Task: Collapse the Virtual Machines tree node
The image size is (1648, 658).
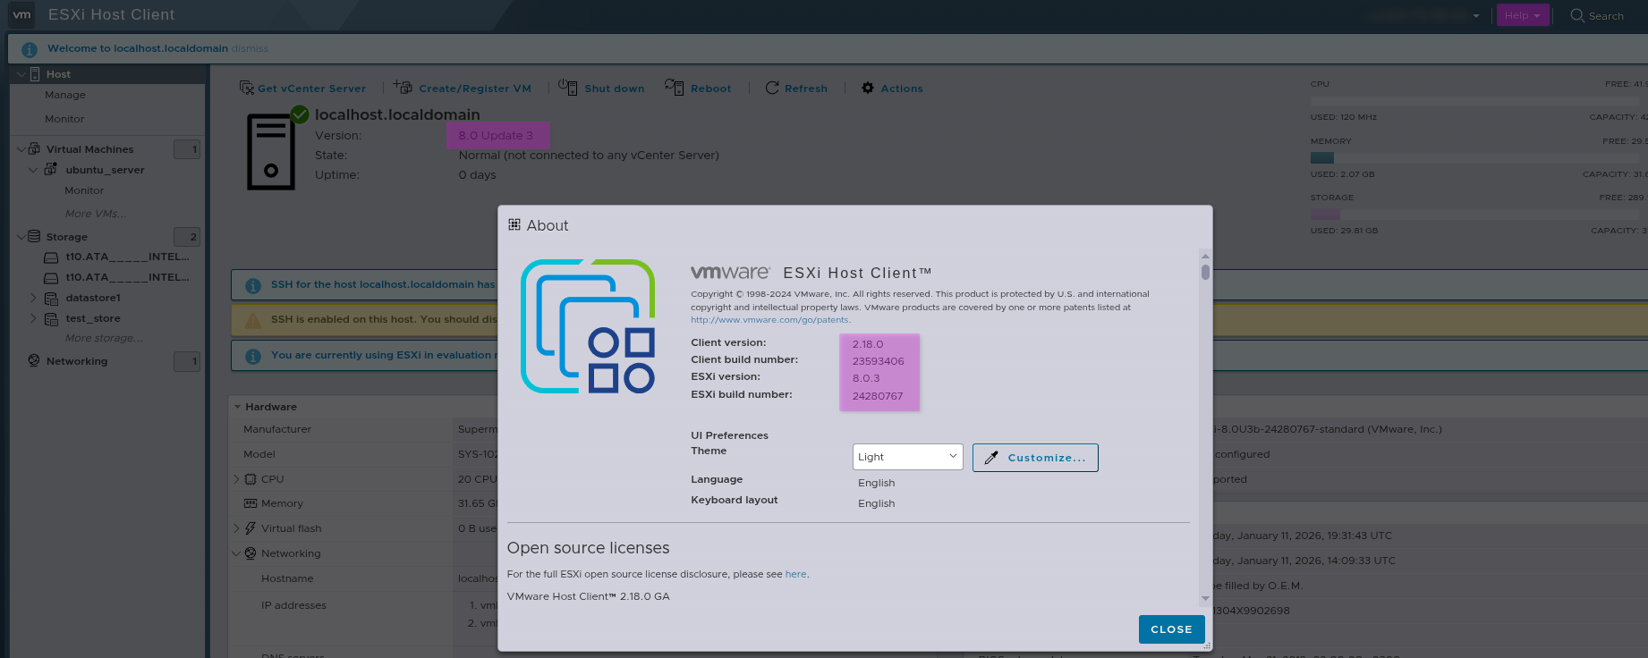Action: coord(21,149)
